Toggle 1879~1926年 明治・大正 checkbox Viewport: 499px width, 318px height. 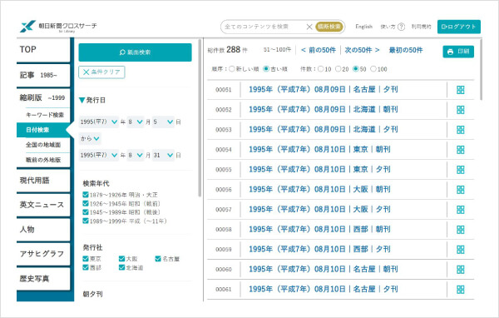[86, 194]
